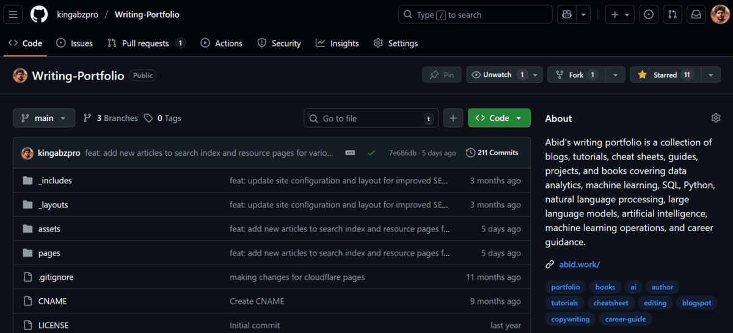Image resolution: width=733 pixels, height=333 pixels.
Task: Click the green check status icon
Action: click(371, 153)
